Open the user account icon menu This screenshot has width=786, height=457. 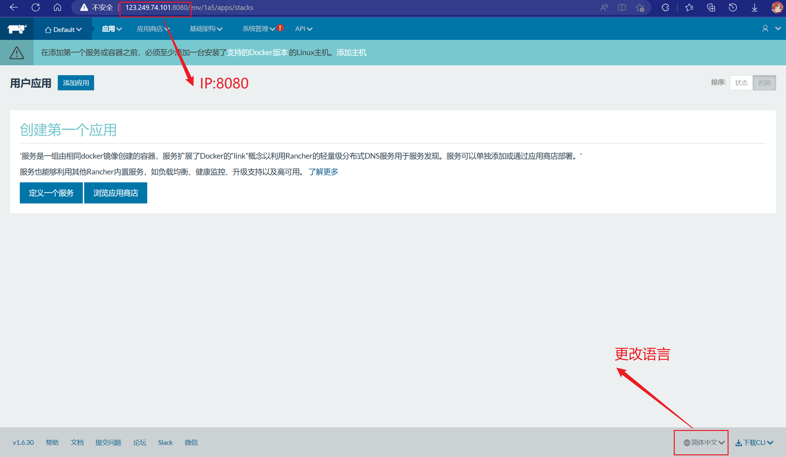(765, 29)
